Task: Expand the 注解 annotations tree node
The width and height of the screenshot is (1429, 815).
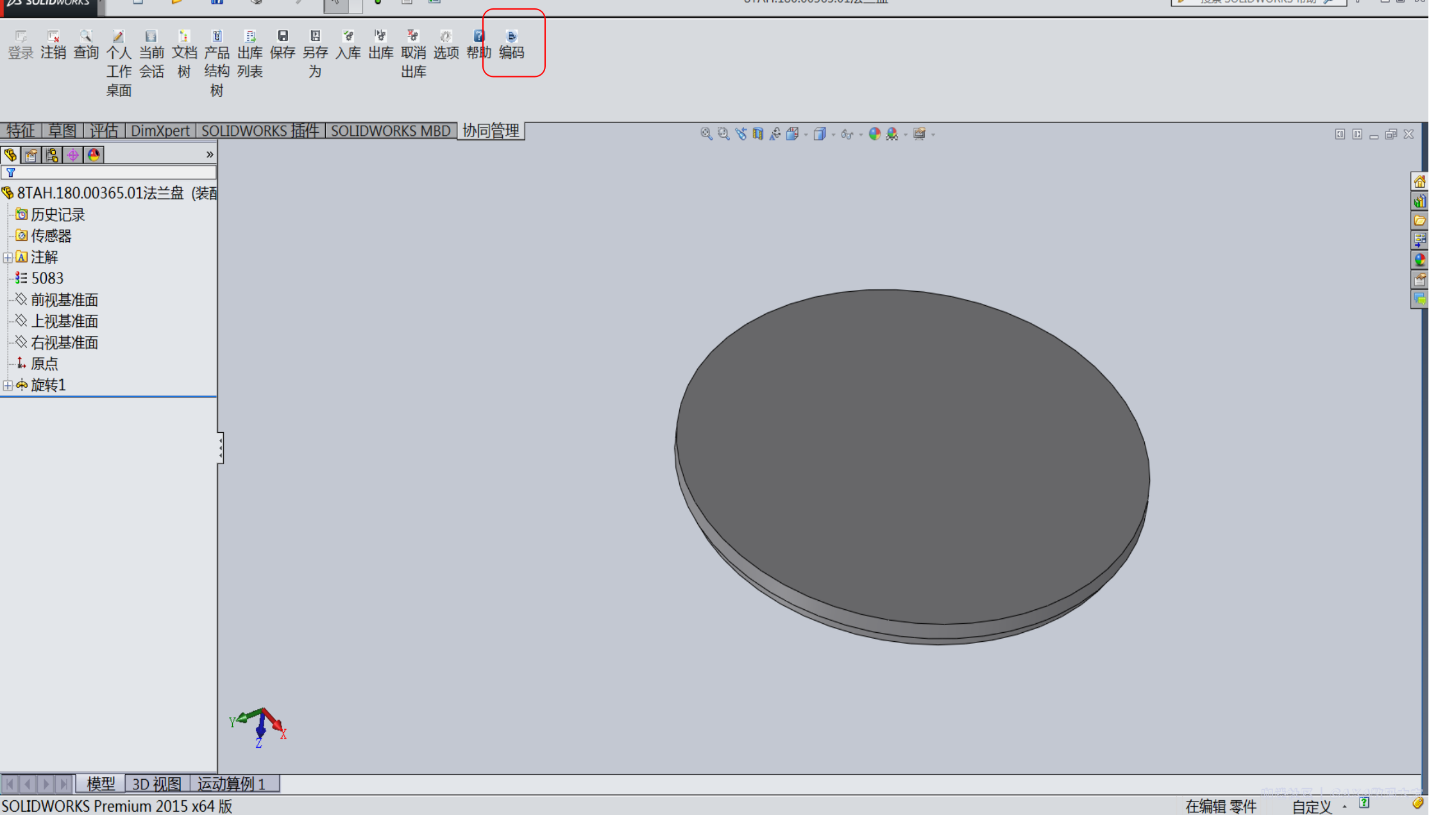Action: point(8,258)
